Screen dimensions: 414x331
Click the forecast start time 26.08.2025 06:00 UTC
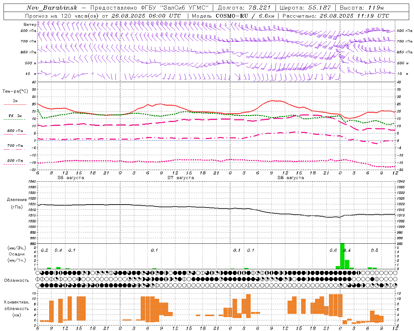point(146,16)
